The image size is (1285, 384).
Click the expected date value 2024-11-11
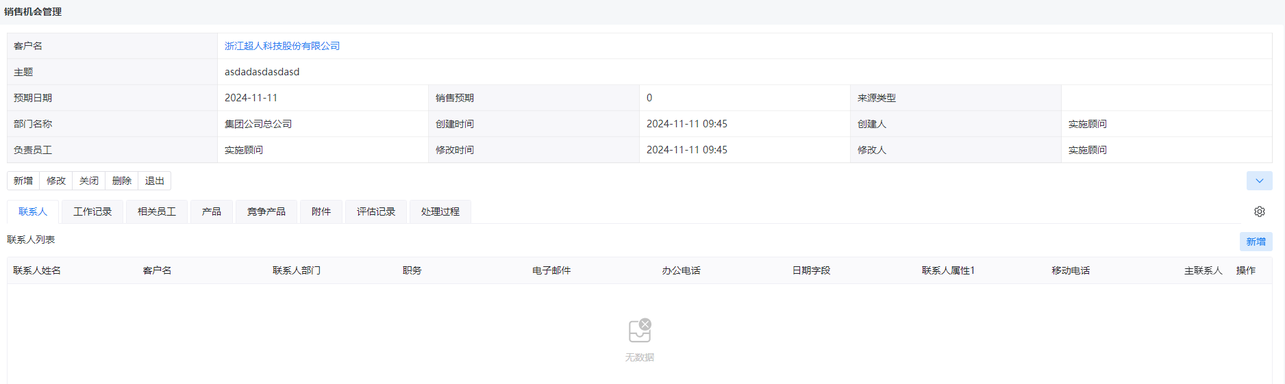[x=251, y=98]
